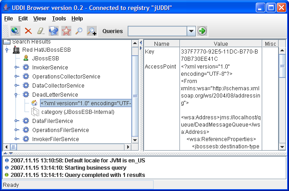Click the tree vertical scrollbar thumb
The width and height of the screenshot is (289, 191).
click(135, 96)
